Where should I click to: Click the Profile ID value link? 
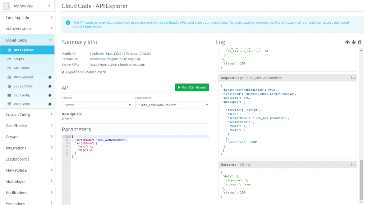click(x=120, y=54)
